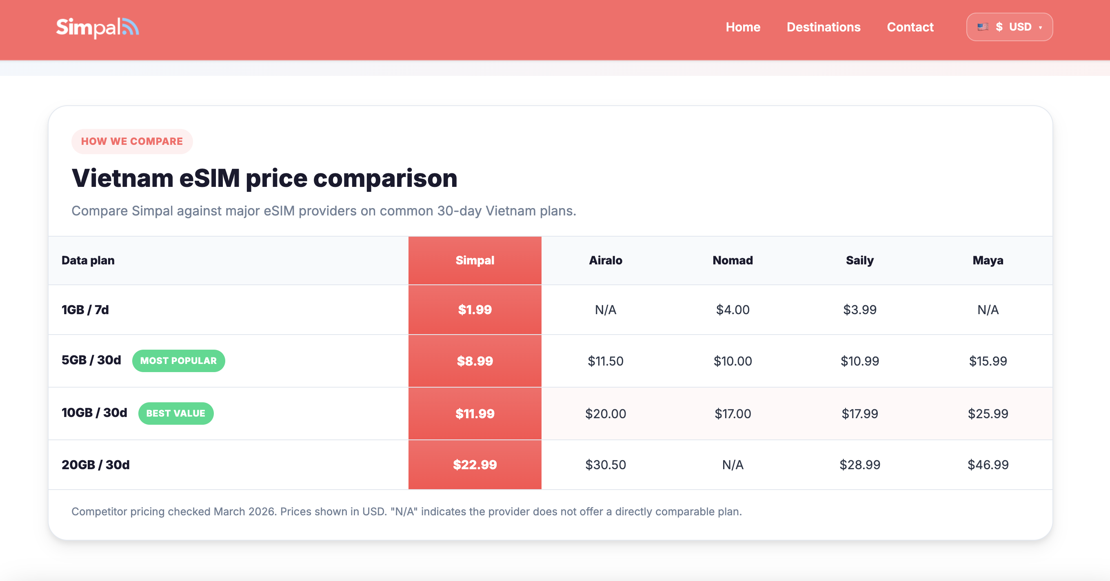
Task: Click Airalo's $11.50 price
Action: [606, 361]
